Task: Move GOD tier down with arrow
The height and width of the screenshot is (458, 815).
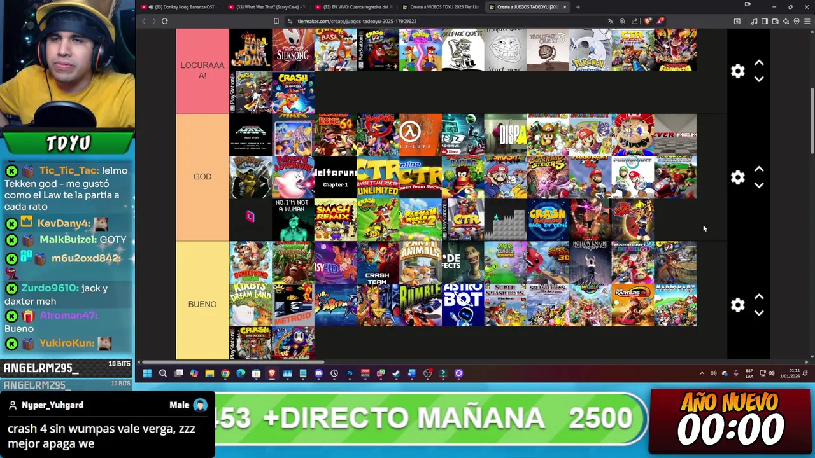Action: [759, 185]
